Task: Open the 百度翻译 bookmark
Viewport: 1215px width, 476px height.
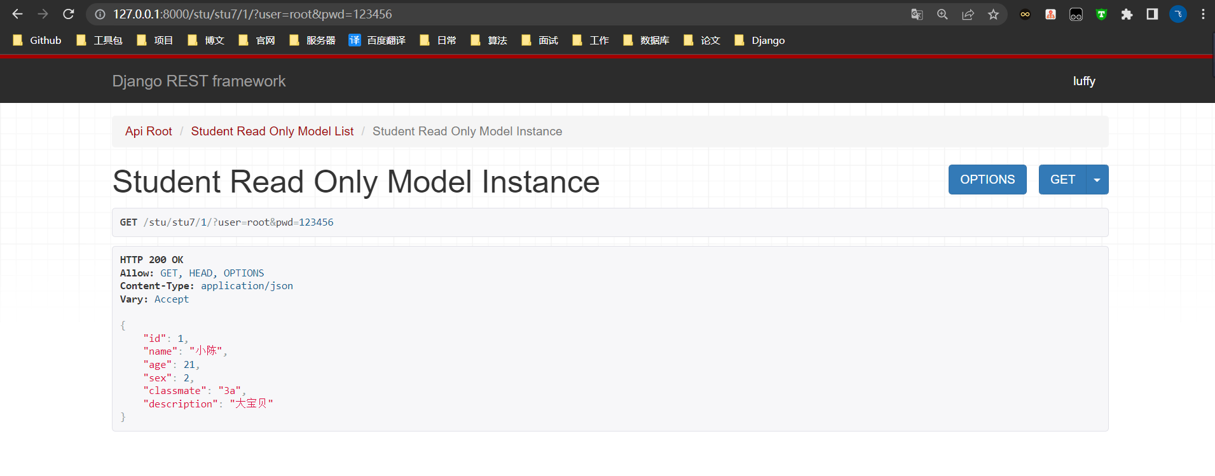Action: click(x=377, y=40)
